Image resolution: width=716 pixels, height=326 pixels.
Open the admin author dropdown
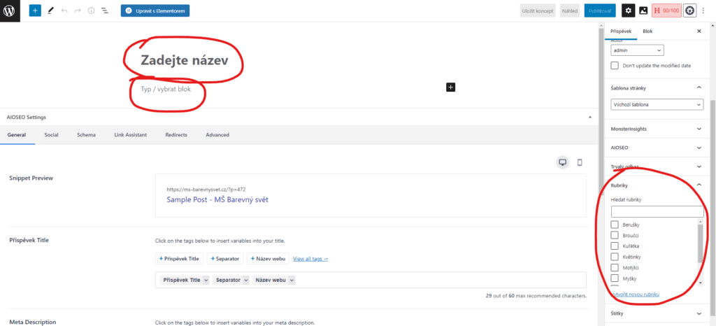click(637, 50)
